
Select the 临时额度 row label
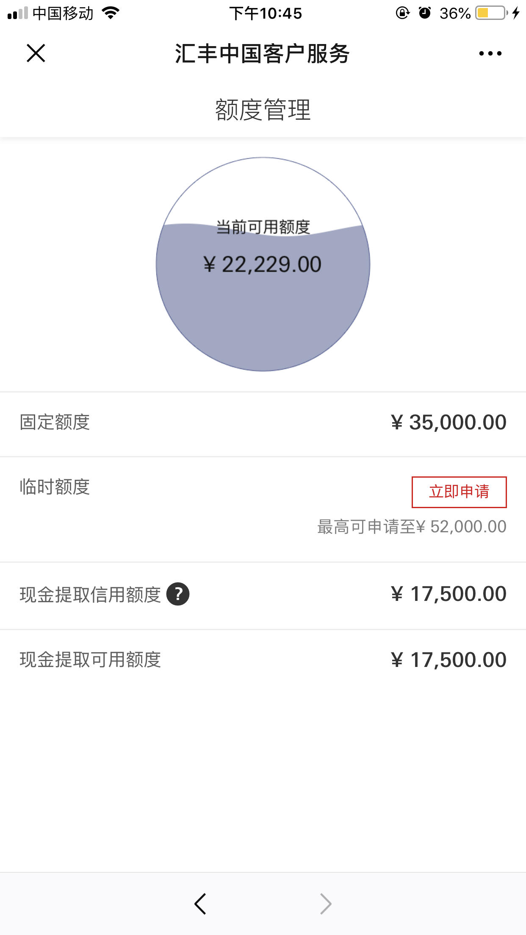[x=55, y=487]
